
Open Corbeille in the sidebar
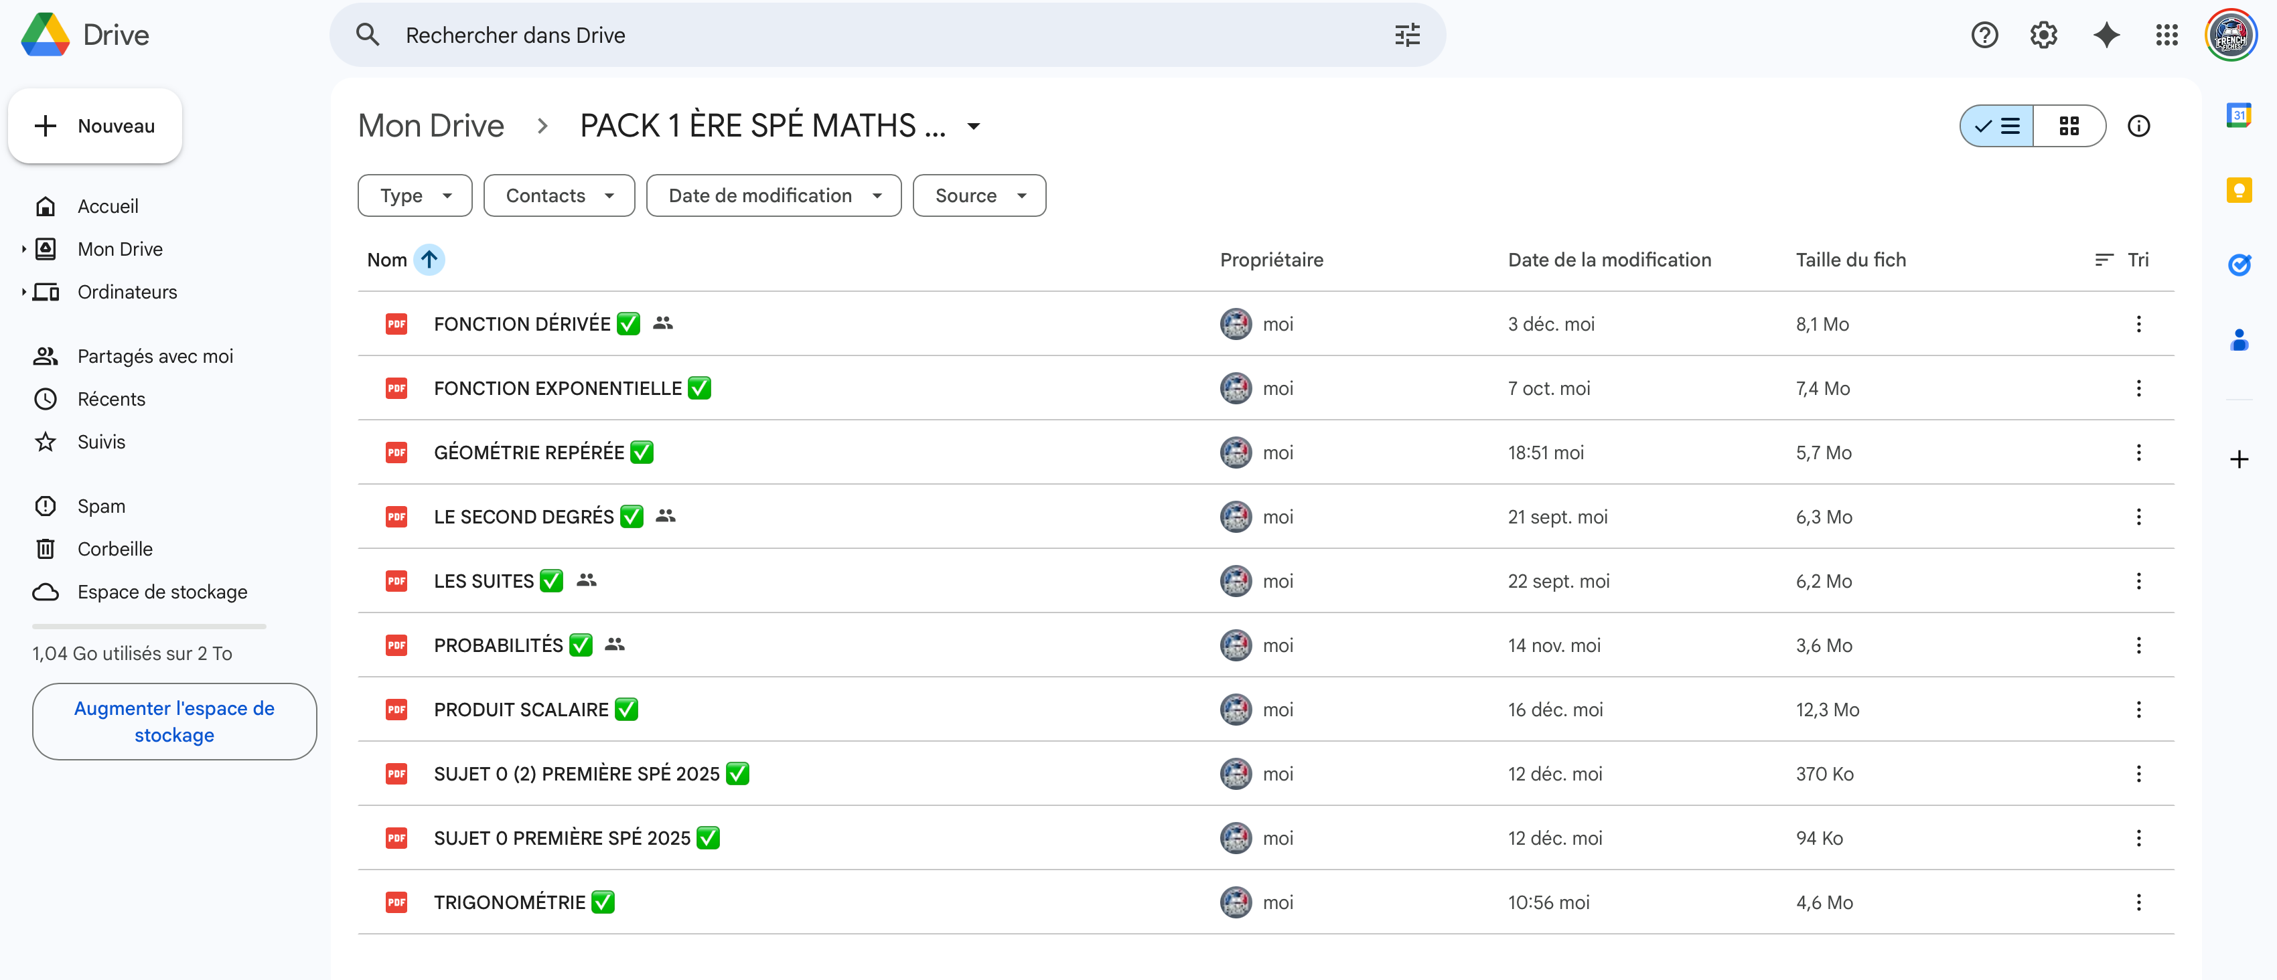click(x=115, y=549)
